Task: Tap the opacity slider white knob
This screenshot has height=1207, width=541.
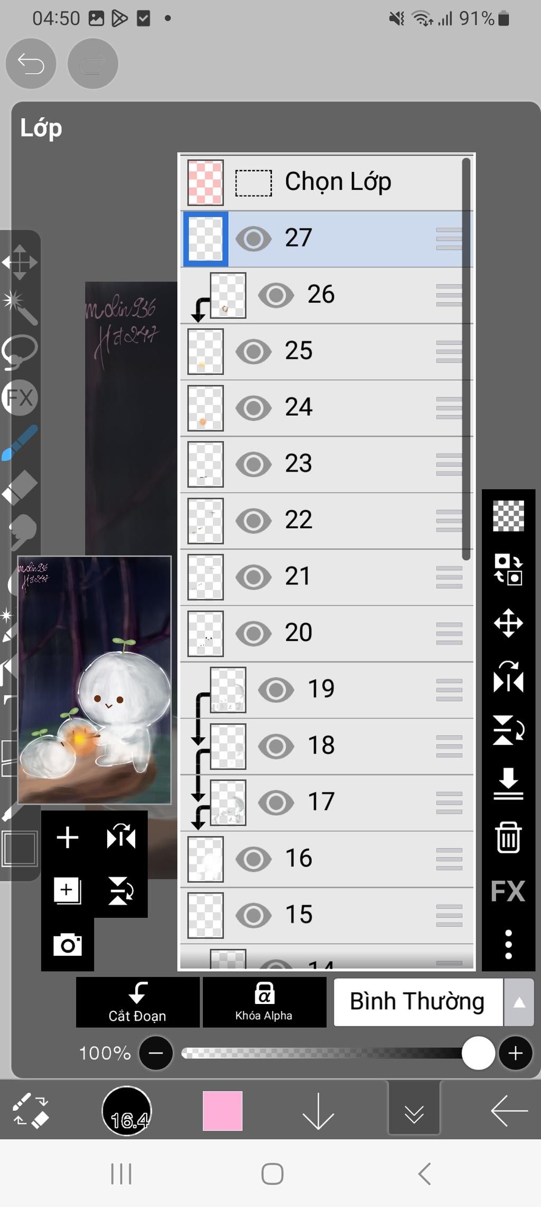Action: pos(478,1053)
